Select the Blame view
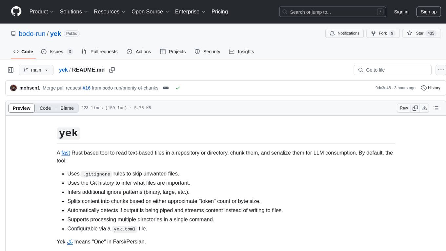Viewport: 446px width, 251px height. click(x=67, y=108)
